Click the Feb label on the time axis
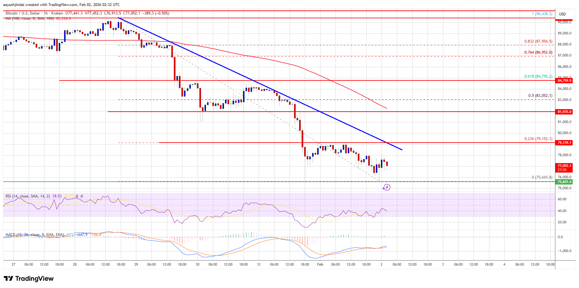The image size is (579, 288). pos(320,264)
